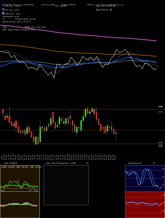Click the magenta 200-day moving average line
The image size is (165, 218).
coord(78,34)
